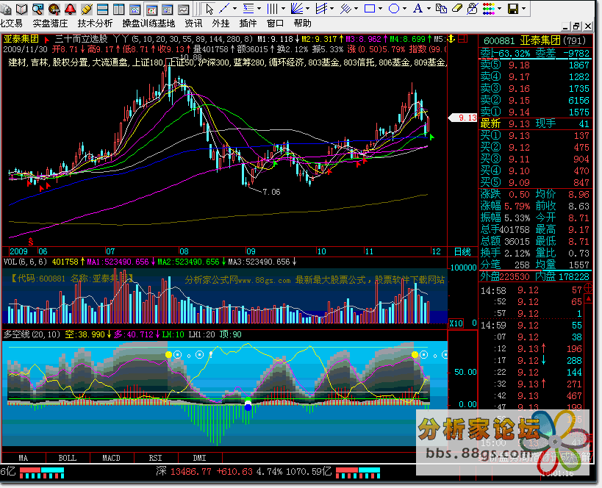
Task: Click the X10 volume scale button
Action: point(456,323)
